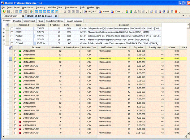Click the orange-blue workflow people icon
The image size is (190, 140).
point(127,12)
